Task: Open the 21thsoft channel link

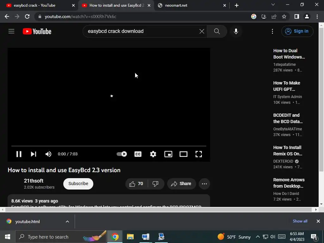Action: click(x=34, y=181)
